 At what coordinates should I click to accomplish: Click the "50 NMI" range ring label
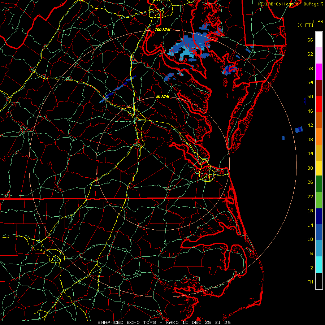[x=162, y=96]
